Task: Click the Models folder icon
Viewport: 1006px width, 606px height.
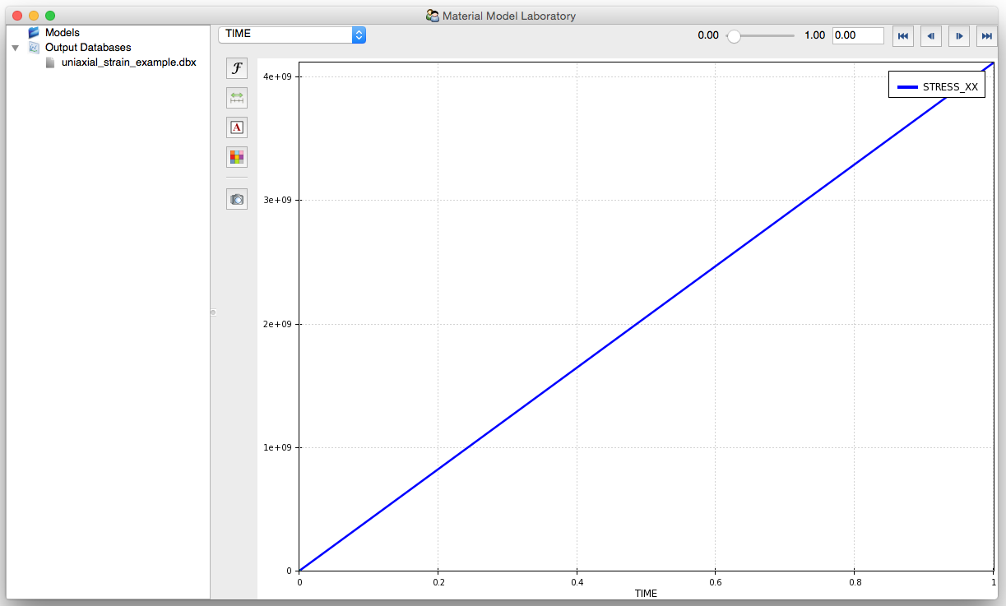Action: coord(34,33)
